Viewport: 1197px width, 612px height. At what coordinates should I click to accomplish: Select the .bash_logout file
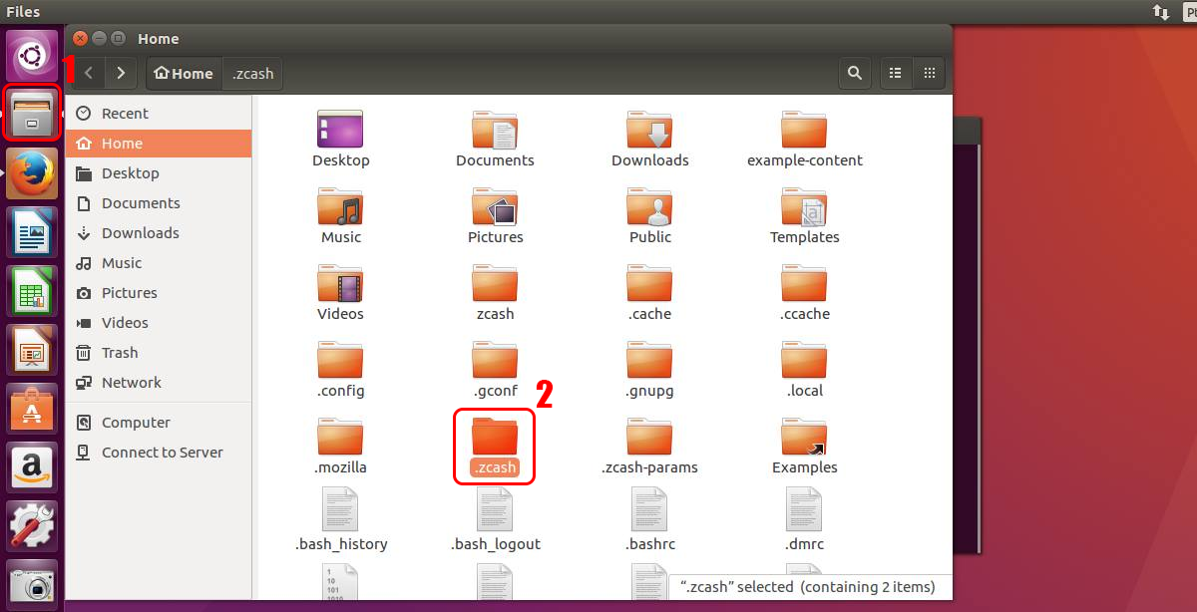(495, 520)
